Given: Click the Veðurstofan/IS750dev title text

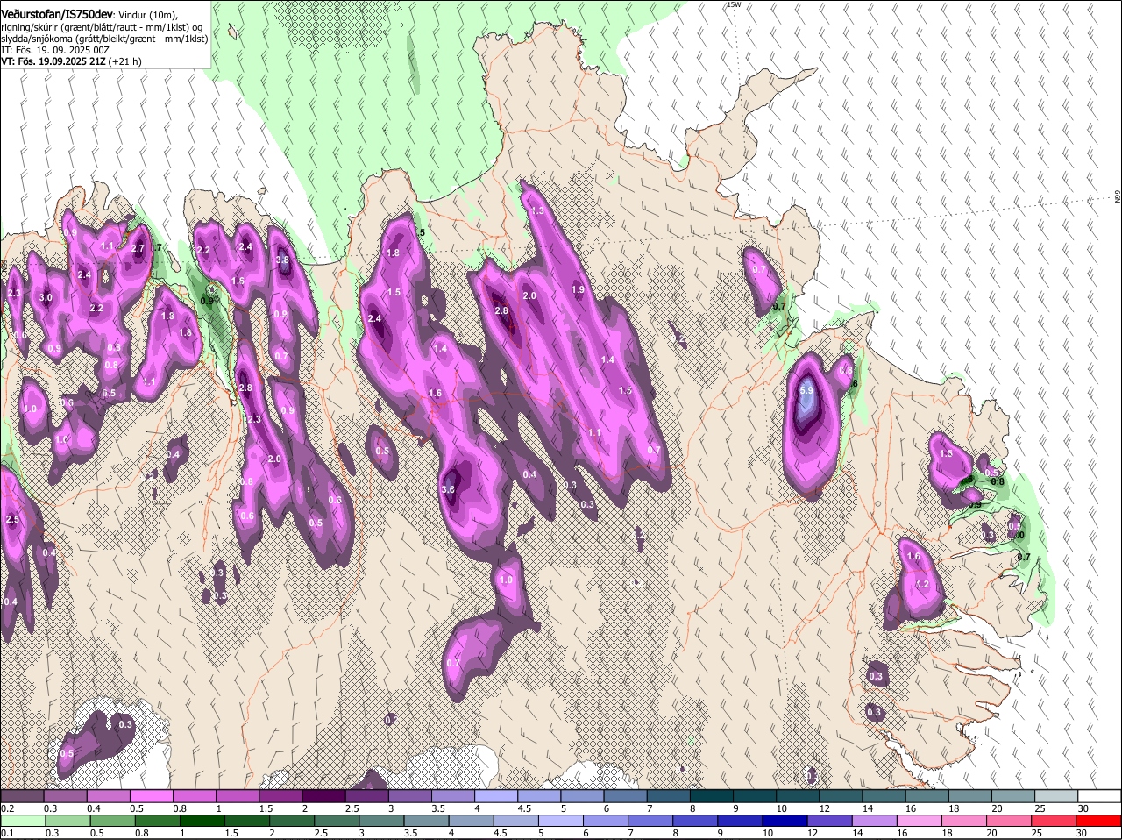Looking at the screenshot, I should [57, 15].
